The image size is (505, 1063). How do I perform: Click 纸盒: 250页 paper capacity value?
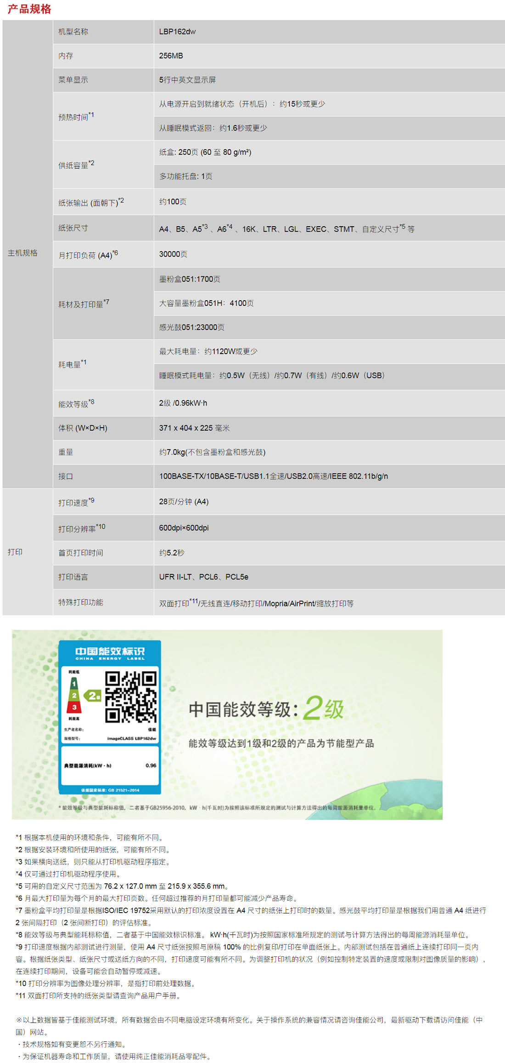pyautogui.click(x=205, y=152)
